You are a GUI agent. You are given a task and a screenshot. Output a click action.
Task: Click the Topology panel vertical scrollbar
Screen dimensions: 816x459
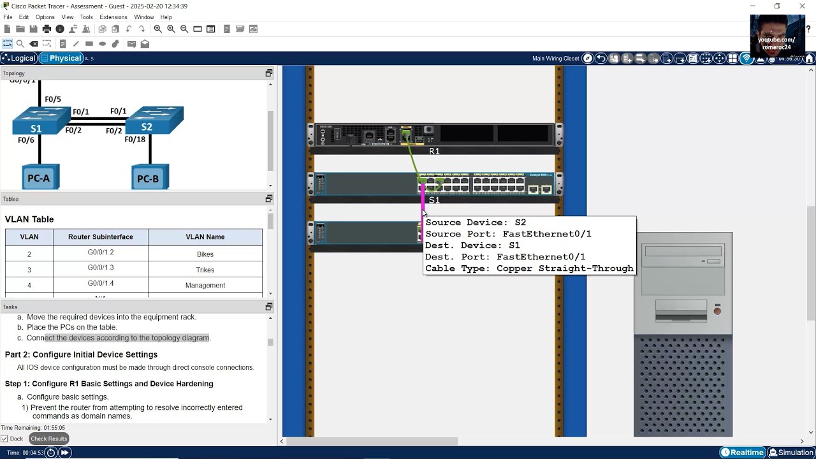click(270, 140)
